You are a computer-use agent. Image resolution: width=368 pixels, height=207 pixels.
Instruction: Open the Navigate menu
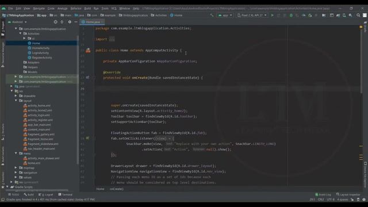(x=39, y=8)
